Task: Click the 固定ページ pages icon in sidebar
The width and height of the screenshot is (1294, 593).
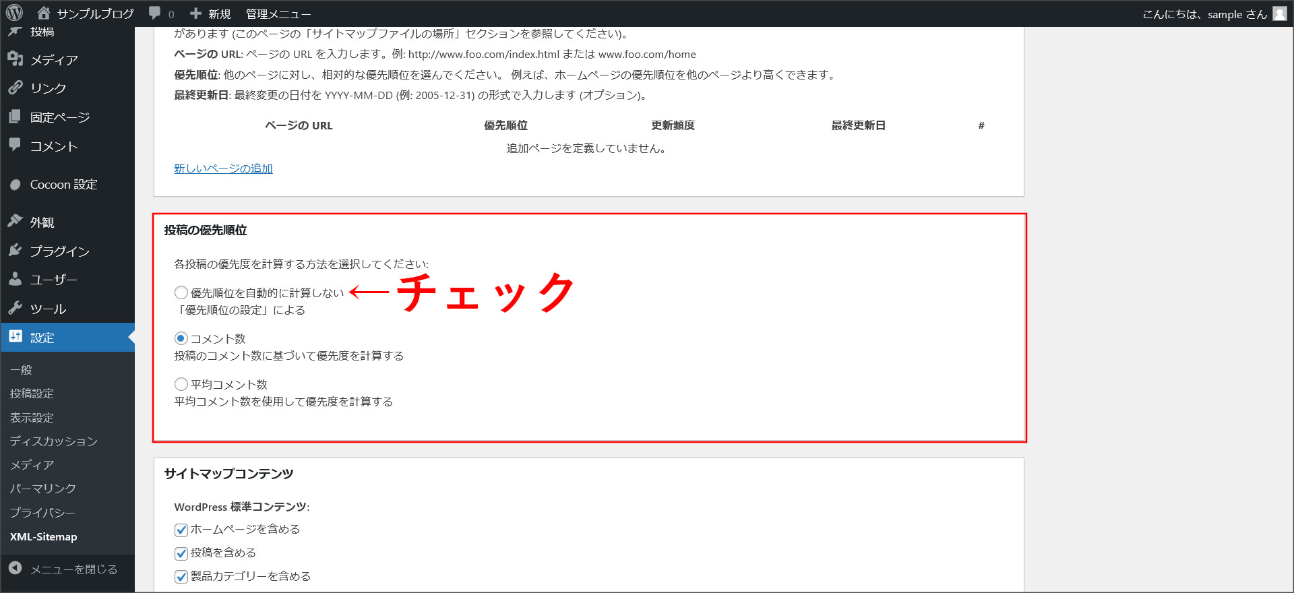Action: pos(15,117)
